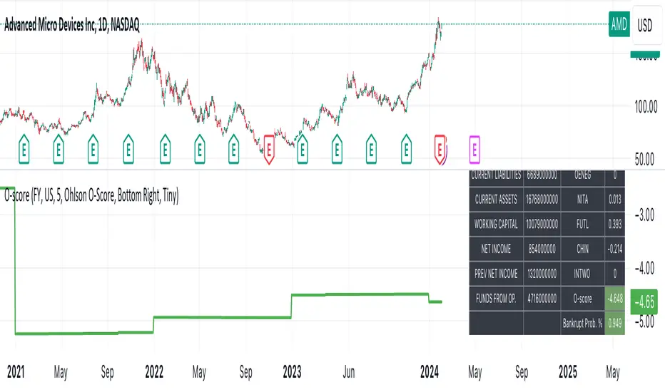Click the 2021 label on time axis
Viewport: 665px width, 392px height.
pyautogui.click(x=16, y=371)
